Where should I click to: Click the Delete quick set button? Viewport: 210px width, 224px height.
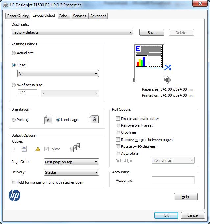pyautogui.click(x=181, y=33)
